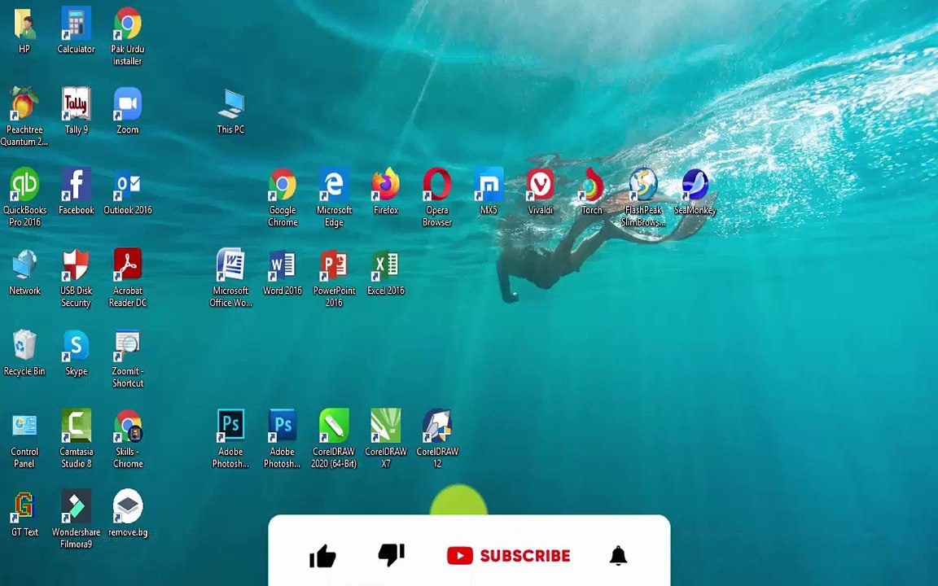Click the thumbs up like button

[323, 556]
